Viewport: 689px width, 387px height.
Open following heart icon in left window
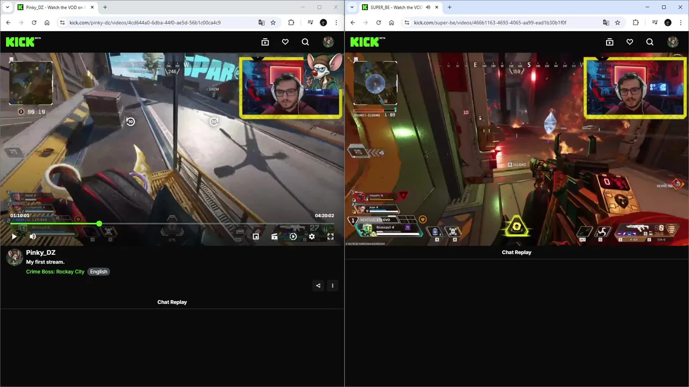(x=285, y=42)
